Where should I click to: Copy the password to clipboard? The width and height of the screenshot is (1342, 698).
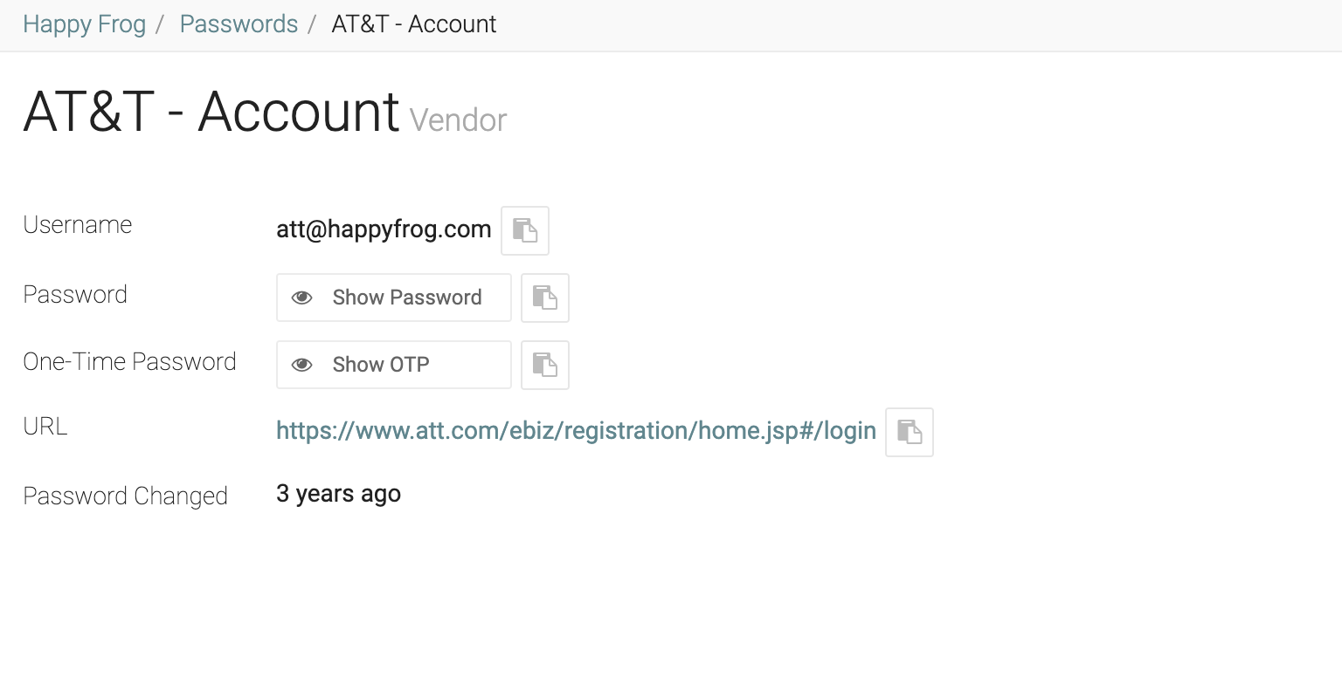545,298
